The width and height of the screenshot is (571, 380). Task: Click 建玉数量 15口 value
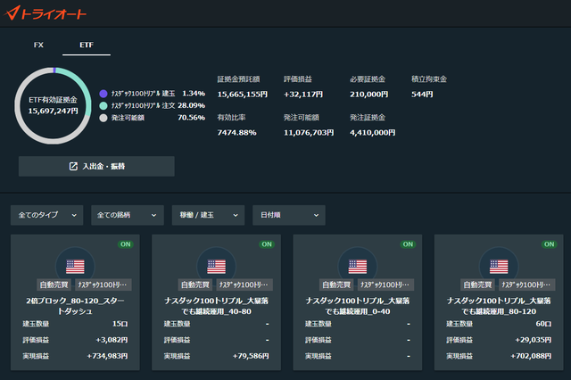point(120,324)
